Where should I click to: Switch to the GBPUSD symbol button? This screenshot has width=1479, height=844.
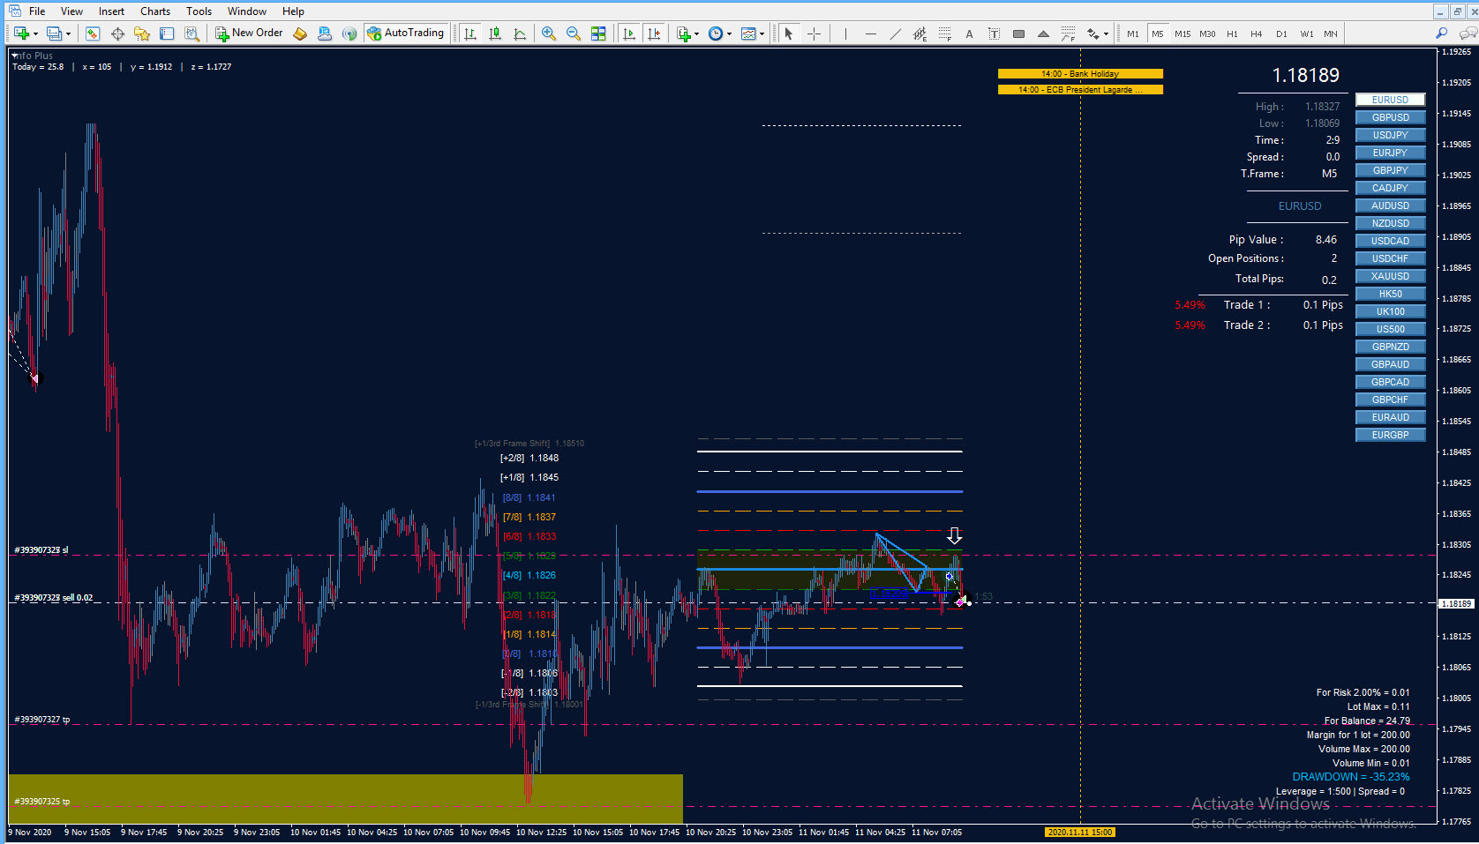point(1390,117)
